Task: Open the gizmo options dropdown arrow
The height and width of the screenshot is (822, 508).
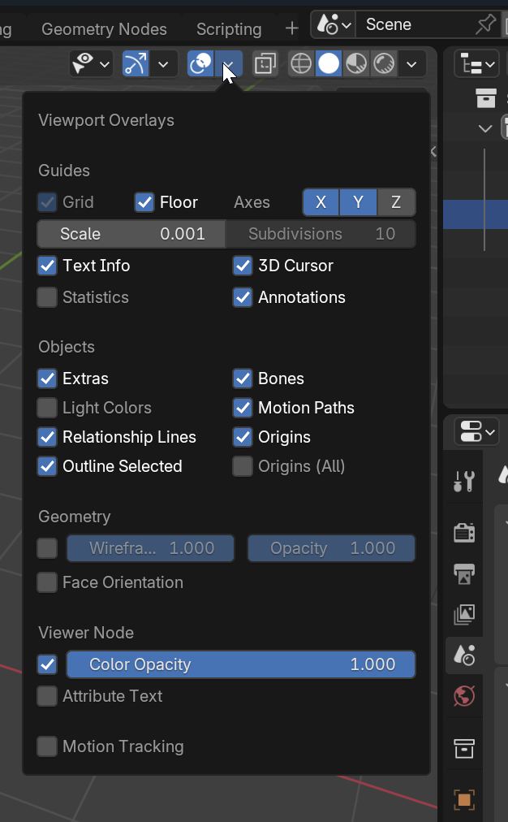Action: (163, 64)
